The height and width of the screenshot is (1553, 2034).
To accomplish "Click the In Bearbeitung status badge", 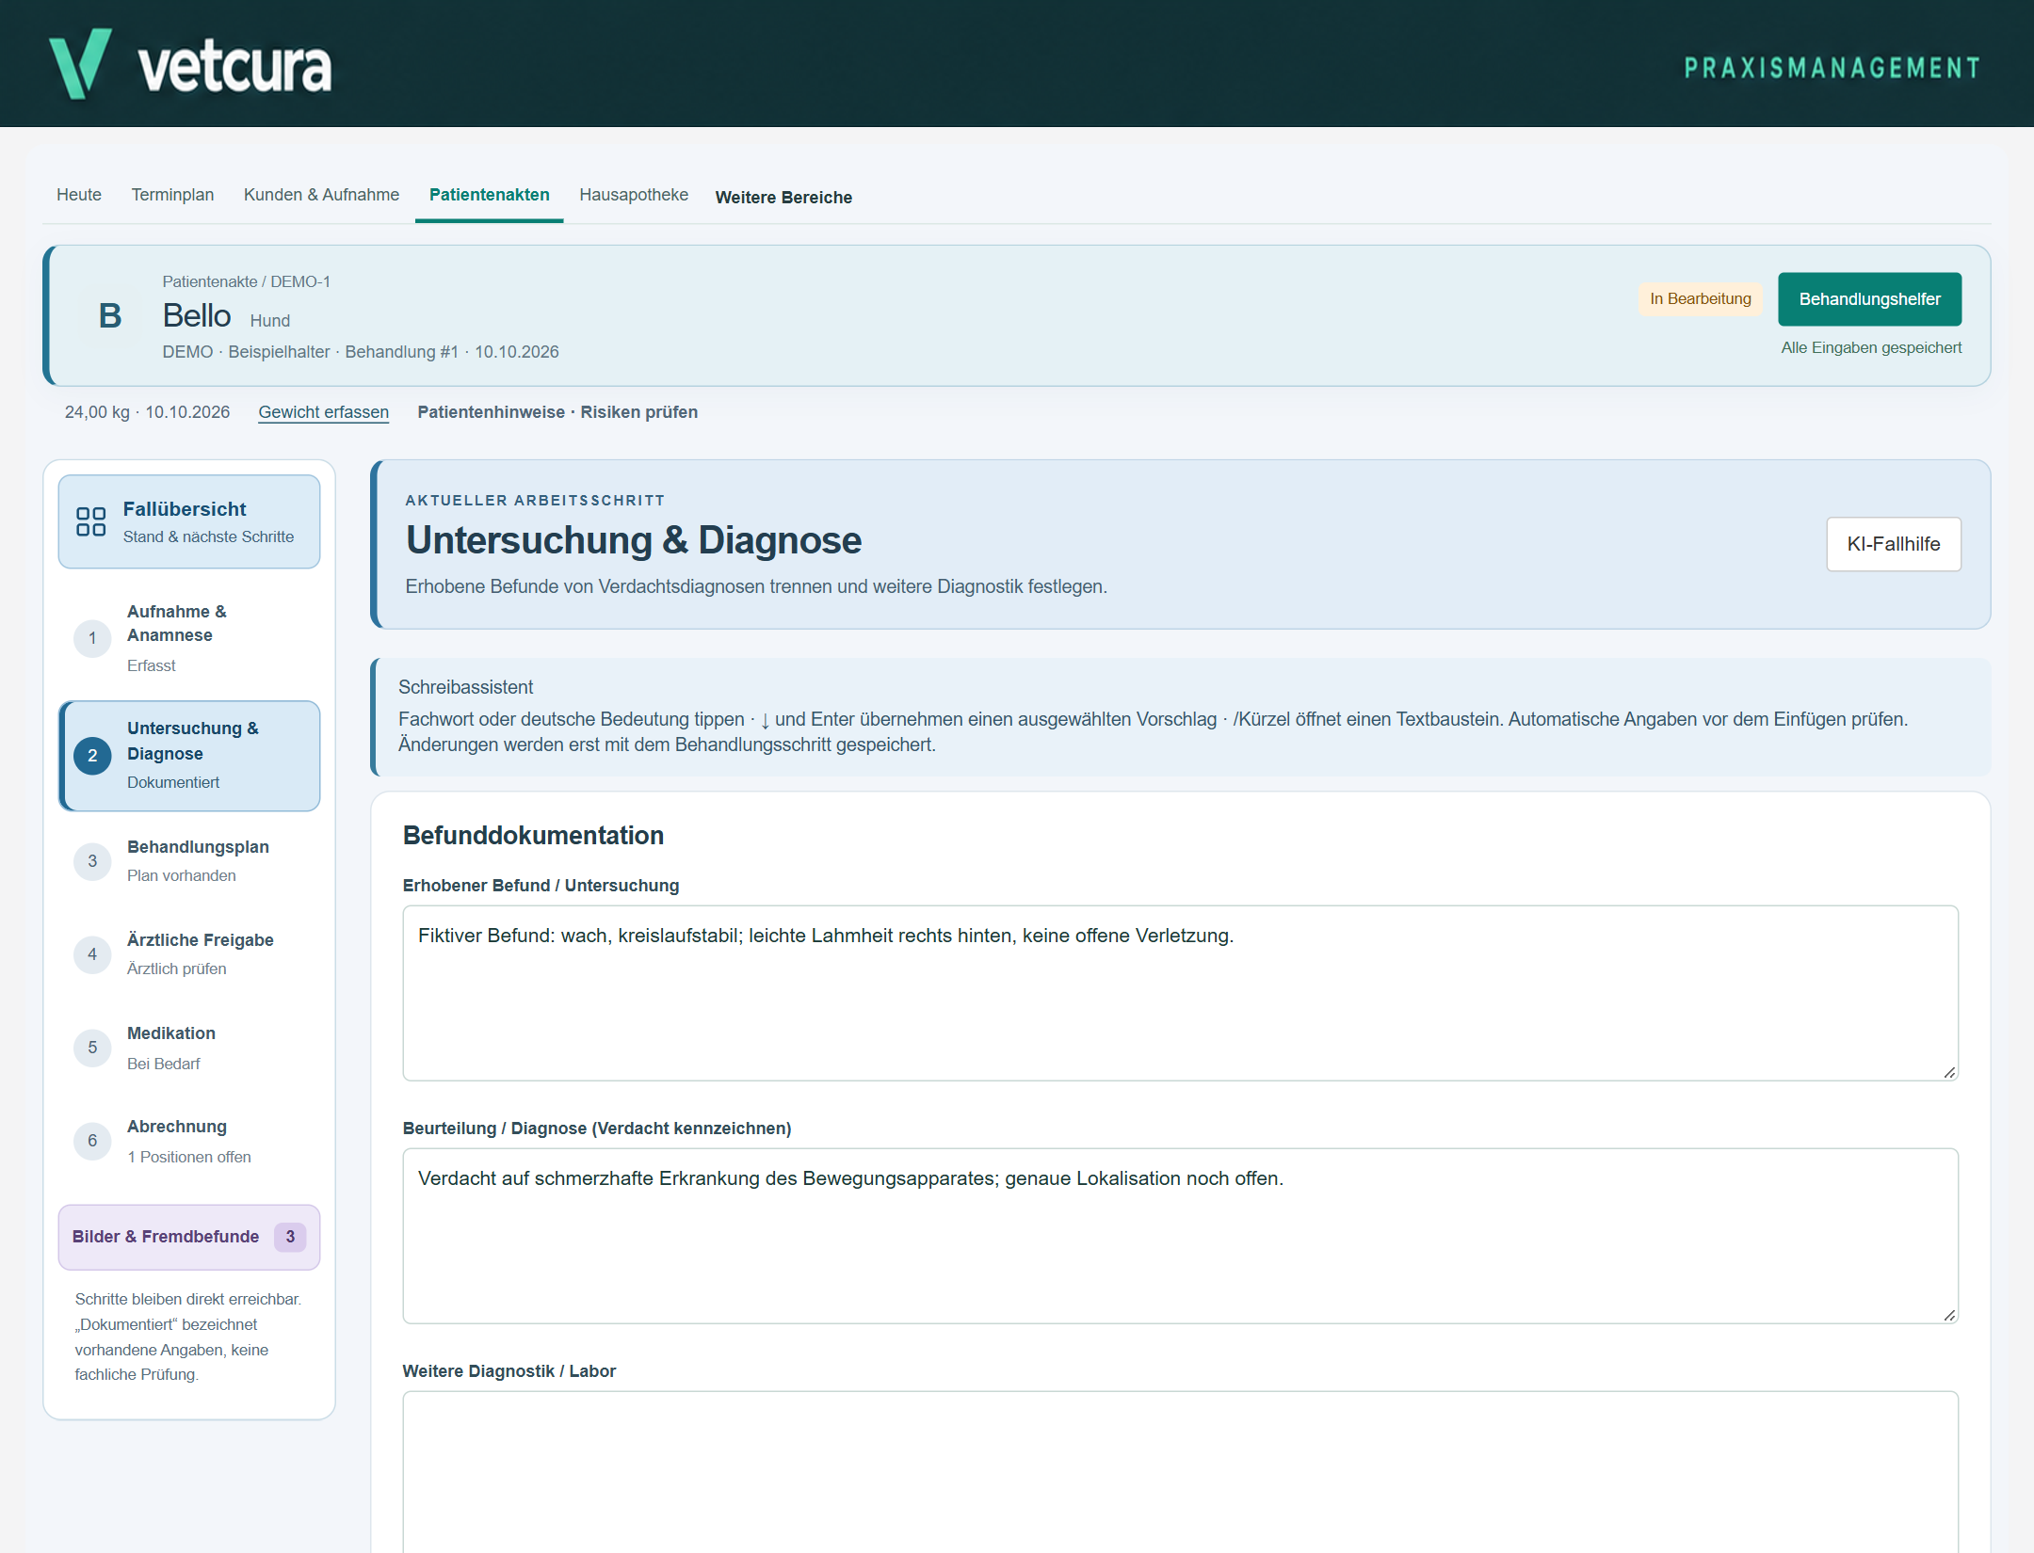I will pos(1701,298).
